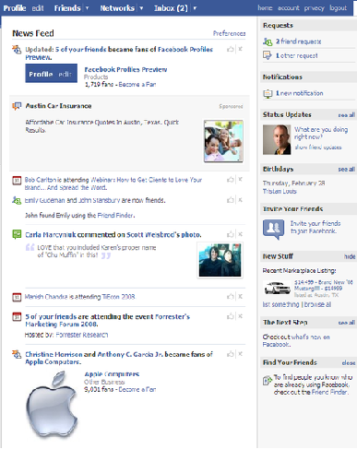Image resolution: width=357 pixels, height=449 pixels.
Task: Click the new notification icon
Action: click(x=268, y=93)
